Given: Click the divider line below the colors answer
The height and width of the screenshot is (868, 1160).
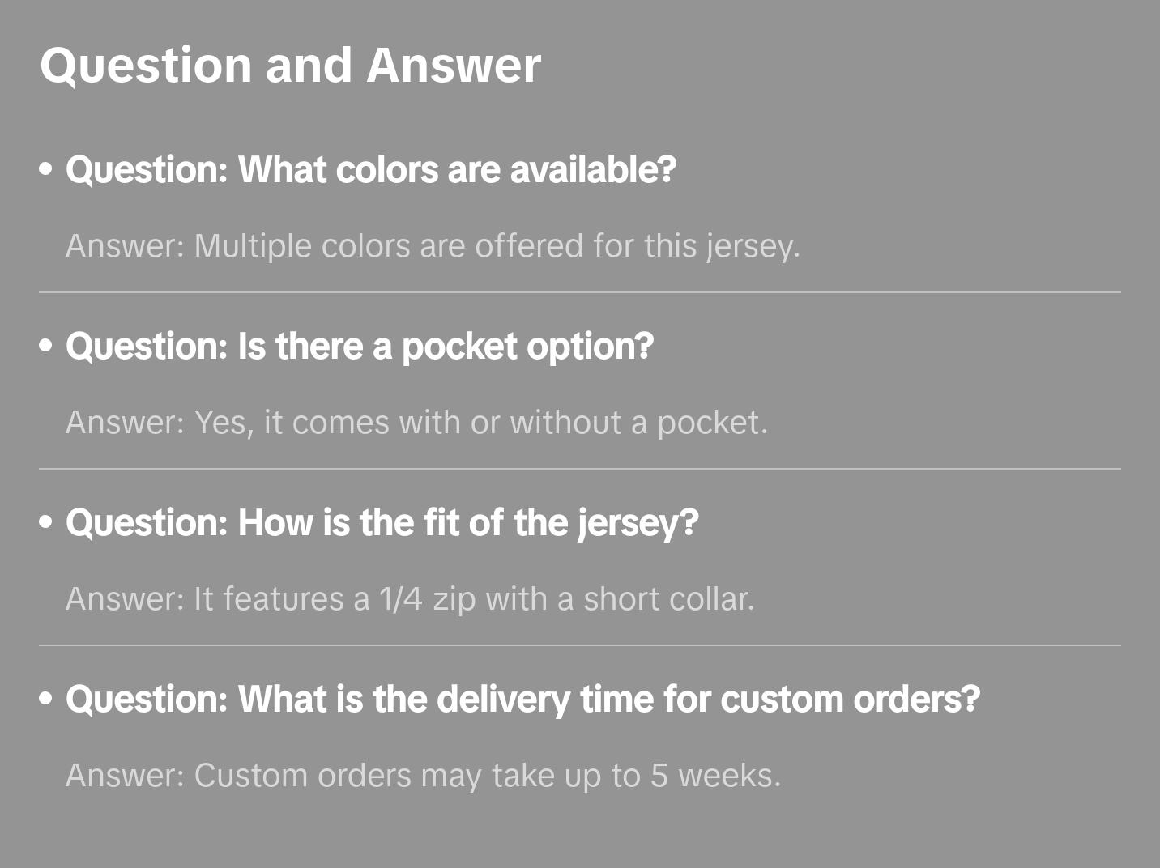Looking at the screenshot, I should 580,292.
